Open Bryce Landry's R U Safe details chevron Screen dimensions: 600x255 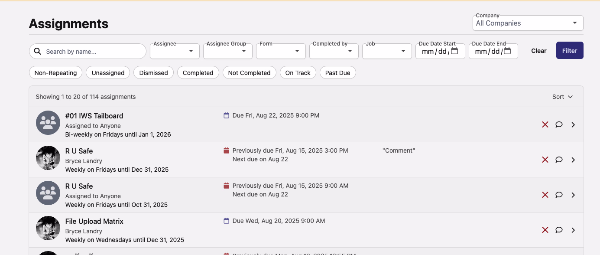tap(573, 160)
